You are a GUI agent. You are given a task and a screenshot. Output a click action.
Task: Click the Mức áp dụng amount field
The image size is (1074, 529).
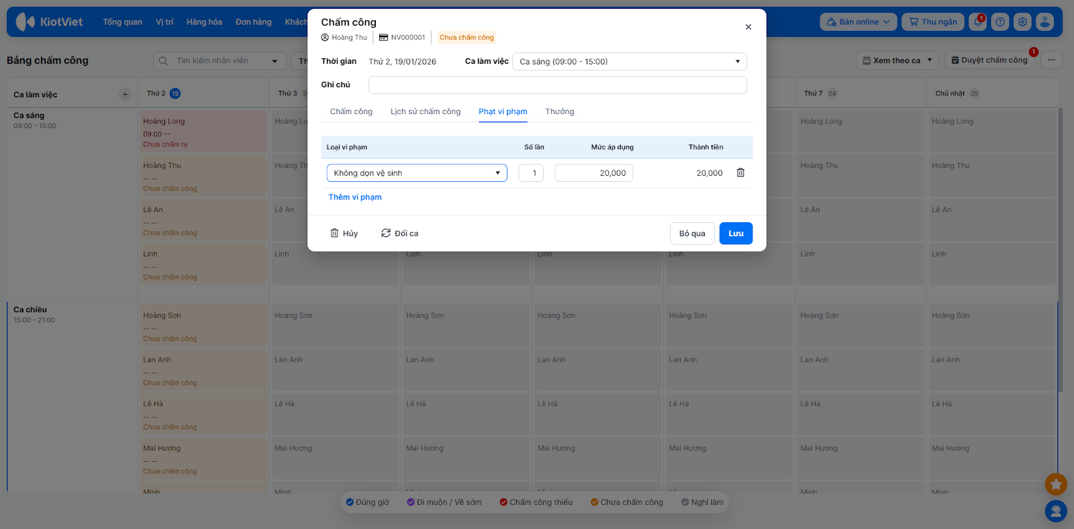[x=594, y=173]
